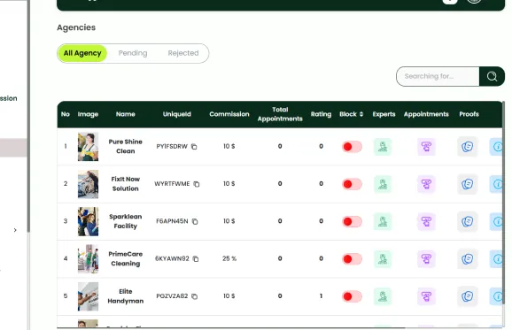Toggle block switch for Elite Handyman

coord(352,296)
